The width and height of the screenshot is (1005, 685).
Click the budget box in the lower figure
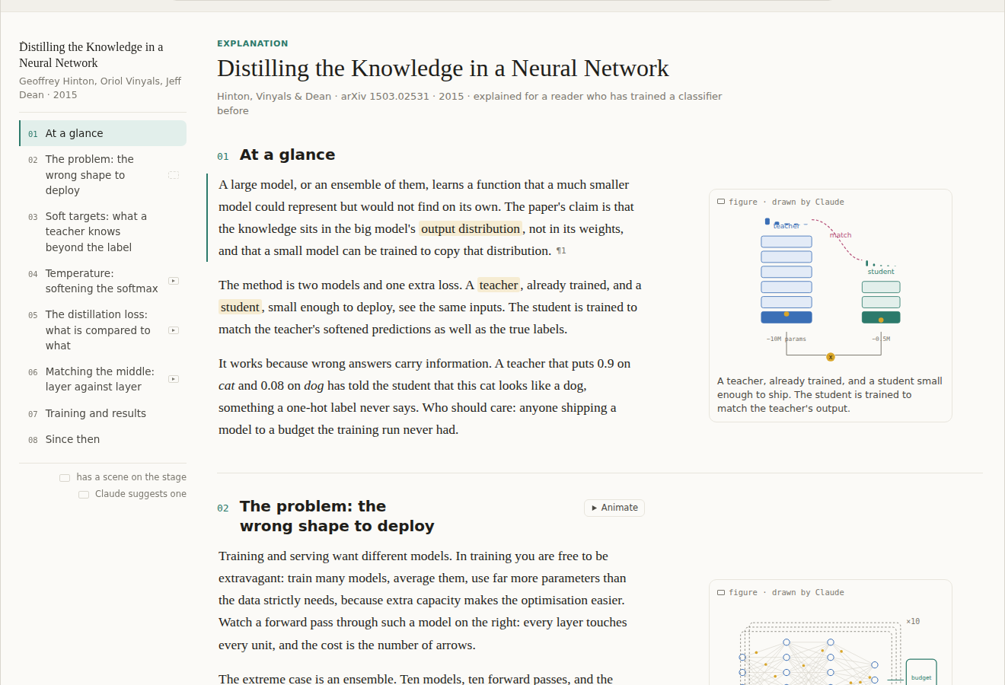(921, 672)
